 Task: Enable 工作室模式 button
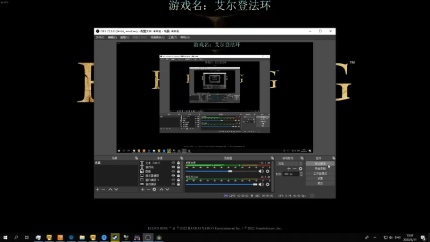click(x=320, y=174)
